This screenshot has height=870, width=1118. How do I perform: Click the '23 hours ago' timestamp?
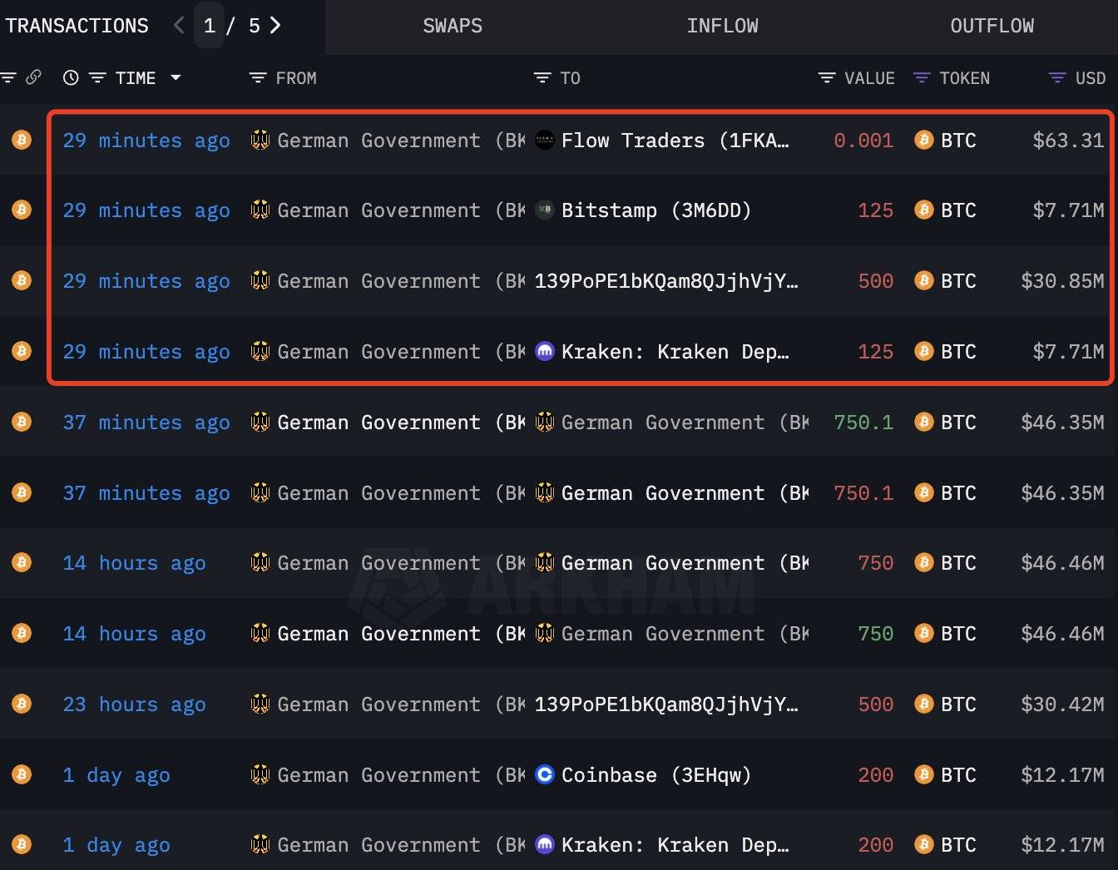(134, 704)
